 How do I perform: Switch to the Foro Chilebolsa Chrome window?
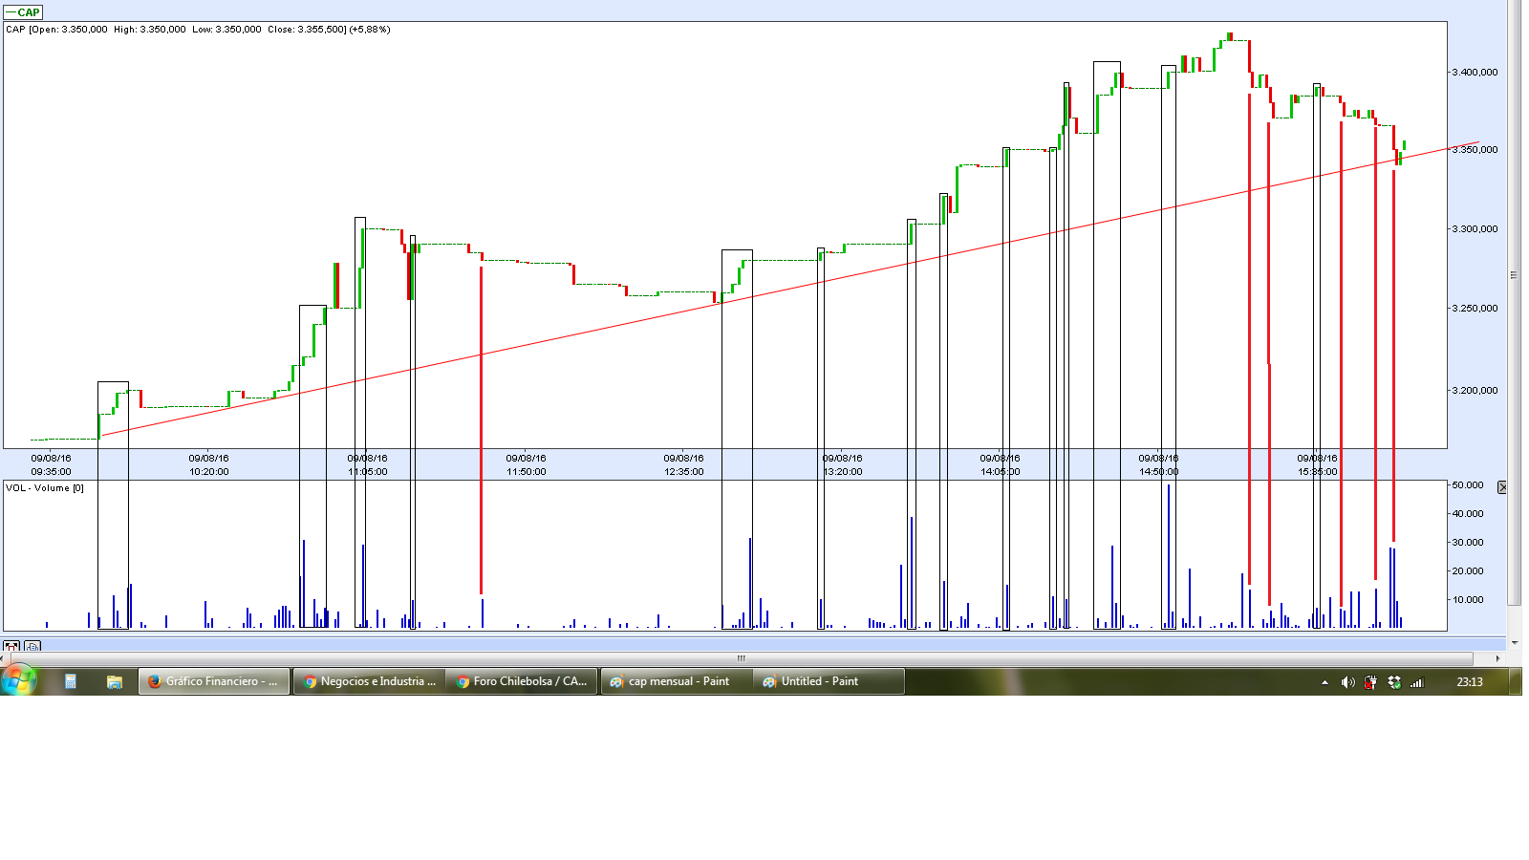[x=522, y=681]
